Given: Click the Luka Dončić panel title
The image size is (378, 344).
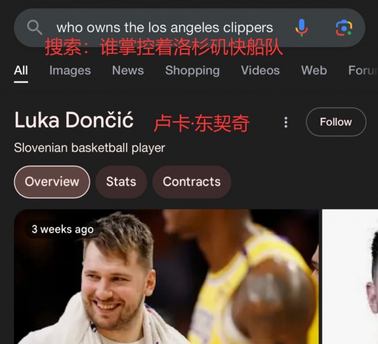Looking at the screenshot, I should pos(74,120).
